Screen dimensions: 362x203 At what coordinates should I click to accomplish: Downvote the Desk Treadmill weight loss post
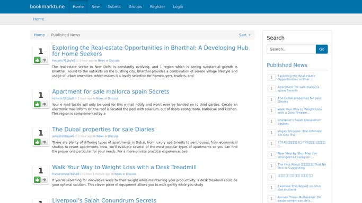pos(45,180)
